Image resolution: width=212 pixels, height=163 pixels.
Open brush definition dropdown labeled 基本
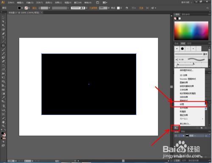(x=86, y=8)
